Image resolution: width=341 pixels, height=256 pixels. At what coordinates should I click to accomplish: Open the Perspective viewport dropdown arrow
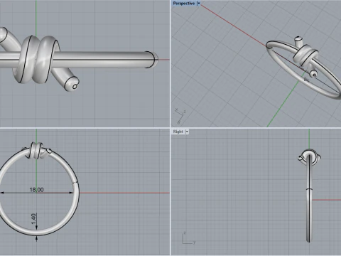click(x=198, y=4)
